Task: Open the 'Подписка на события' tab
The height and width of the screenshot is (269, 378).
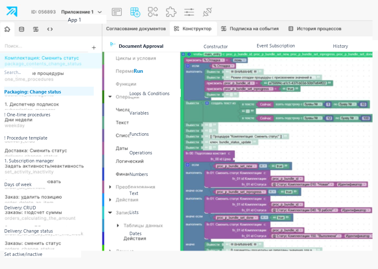Action: pyautogui.click(x=250, y=29)
